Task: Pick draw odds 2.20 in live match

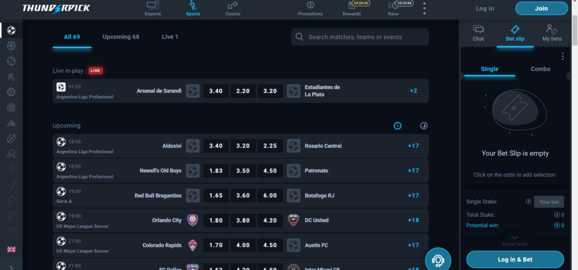Action: click(x=243, y=91)
